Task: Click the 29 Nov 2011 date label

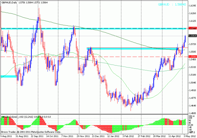Action: pyautogui.click(x=83, y=136)
